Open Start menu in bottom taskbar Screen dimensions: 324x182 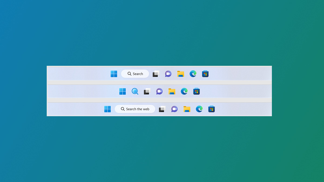pos(107,109)
